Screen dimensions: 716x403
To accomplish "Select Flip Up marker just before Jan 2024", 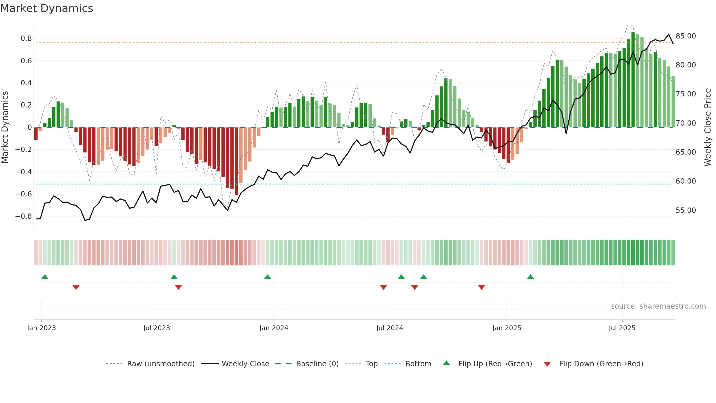I will [x=268, y=277].
